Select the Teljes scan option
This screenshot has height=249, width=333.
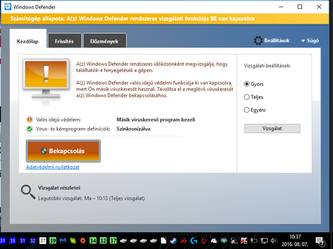click(253, 97)
